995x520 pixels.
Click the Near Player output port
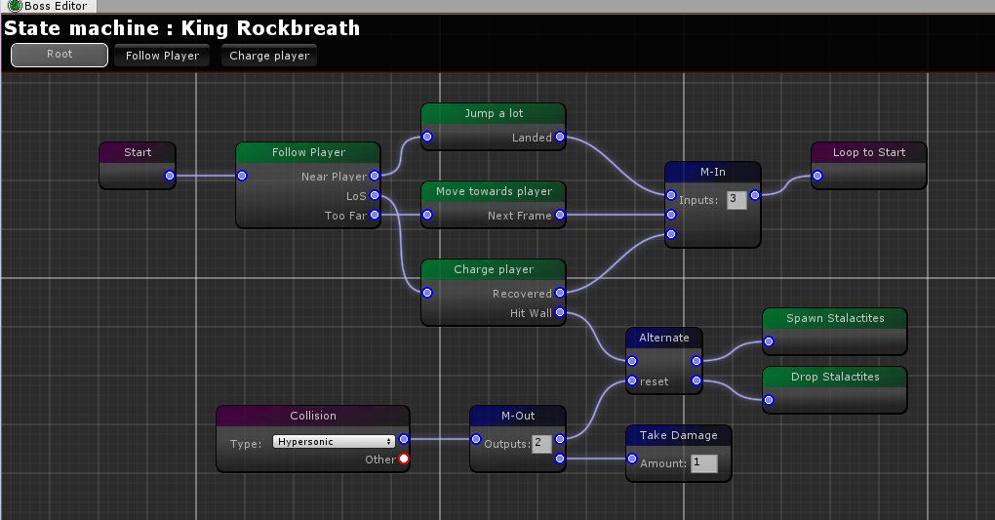click(375, 177)
